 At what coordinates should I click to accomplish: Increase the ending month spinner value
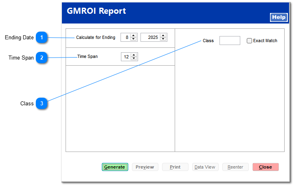click(133, 36)
